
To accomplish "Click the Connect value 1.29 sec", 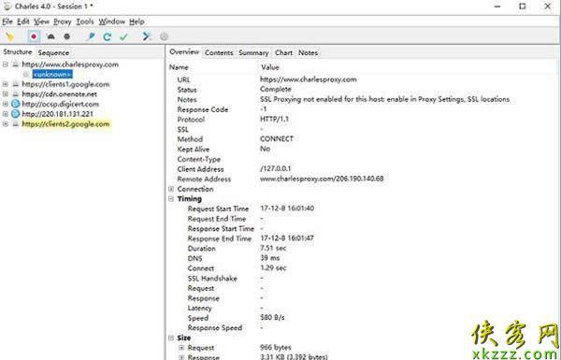I will point(273,267).
